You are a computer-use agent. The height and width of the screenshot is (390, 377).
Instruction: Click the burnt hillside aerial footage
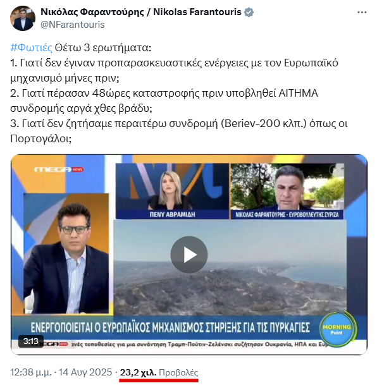(x=230, y=267)
